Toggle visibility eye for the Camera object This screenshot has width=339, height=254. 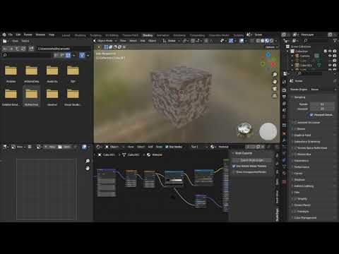pos(330,56)
